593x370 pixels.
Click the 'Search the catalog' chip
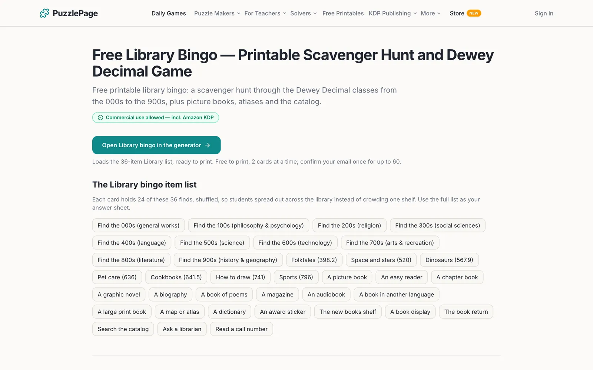[x=123, y=329]
